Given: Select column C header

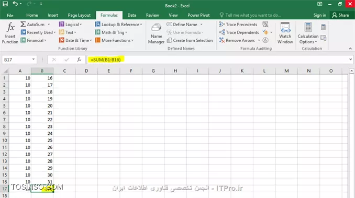Looking at the screenshot, I should click(x=64, y=71).
